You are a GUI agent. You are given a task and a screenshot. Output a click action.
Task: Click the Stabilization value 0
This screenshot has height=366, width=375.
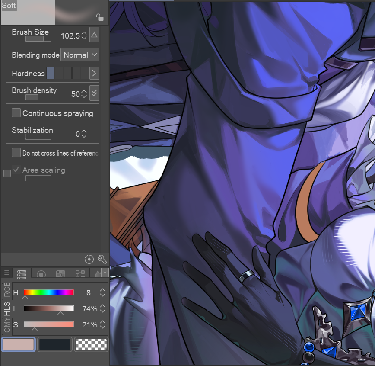(78, 134)
